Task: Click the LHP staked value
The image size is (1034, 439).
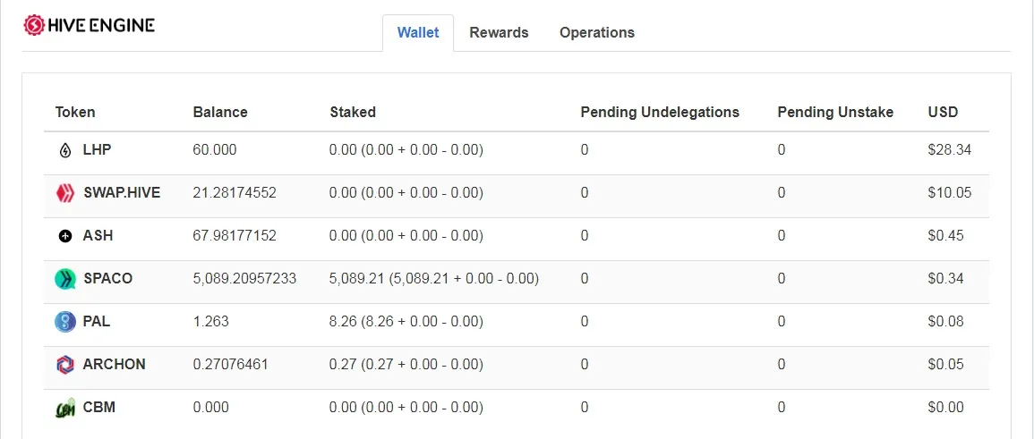Action: coord(406,150)
